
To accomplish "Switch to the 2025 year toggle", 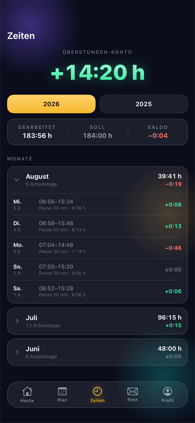I will (x=144, y=104).
